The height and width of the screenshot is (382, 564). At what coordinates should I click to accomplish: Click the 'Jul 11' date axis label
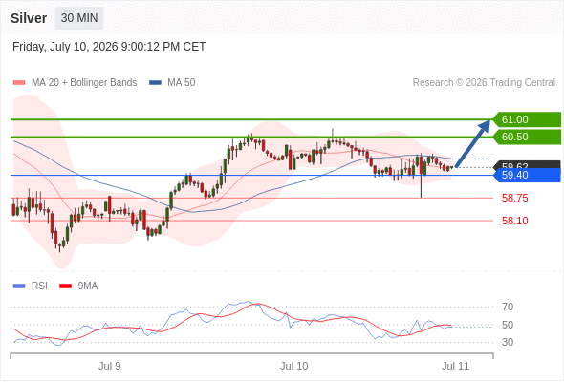coord(456,366)
